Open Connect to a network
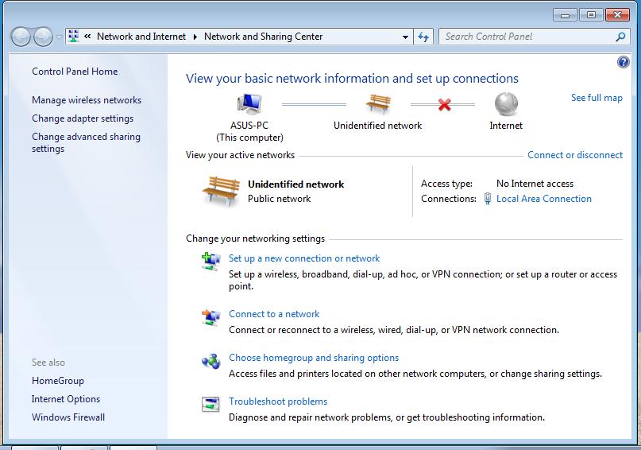641x450 pixels. [x=274, y=314]
